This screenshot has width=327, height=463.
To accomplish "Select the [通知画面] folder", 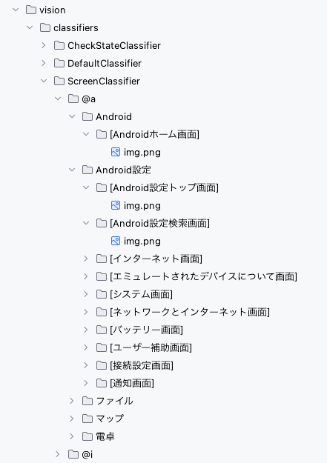I will click(x=132, y=383).
